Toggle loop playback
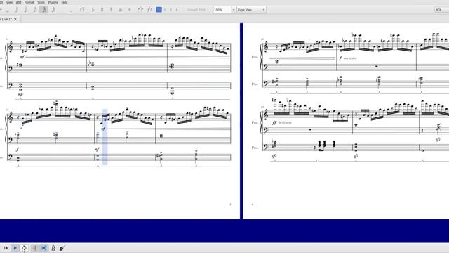The width and height of the screenshot is (449, 253). [24, 248]
